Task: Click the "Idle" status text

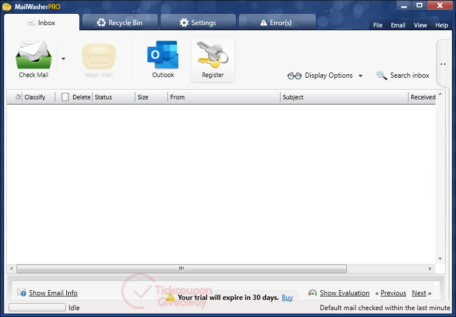Action: click(x=74, y=308)
